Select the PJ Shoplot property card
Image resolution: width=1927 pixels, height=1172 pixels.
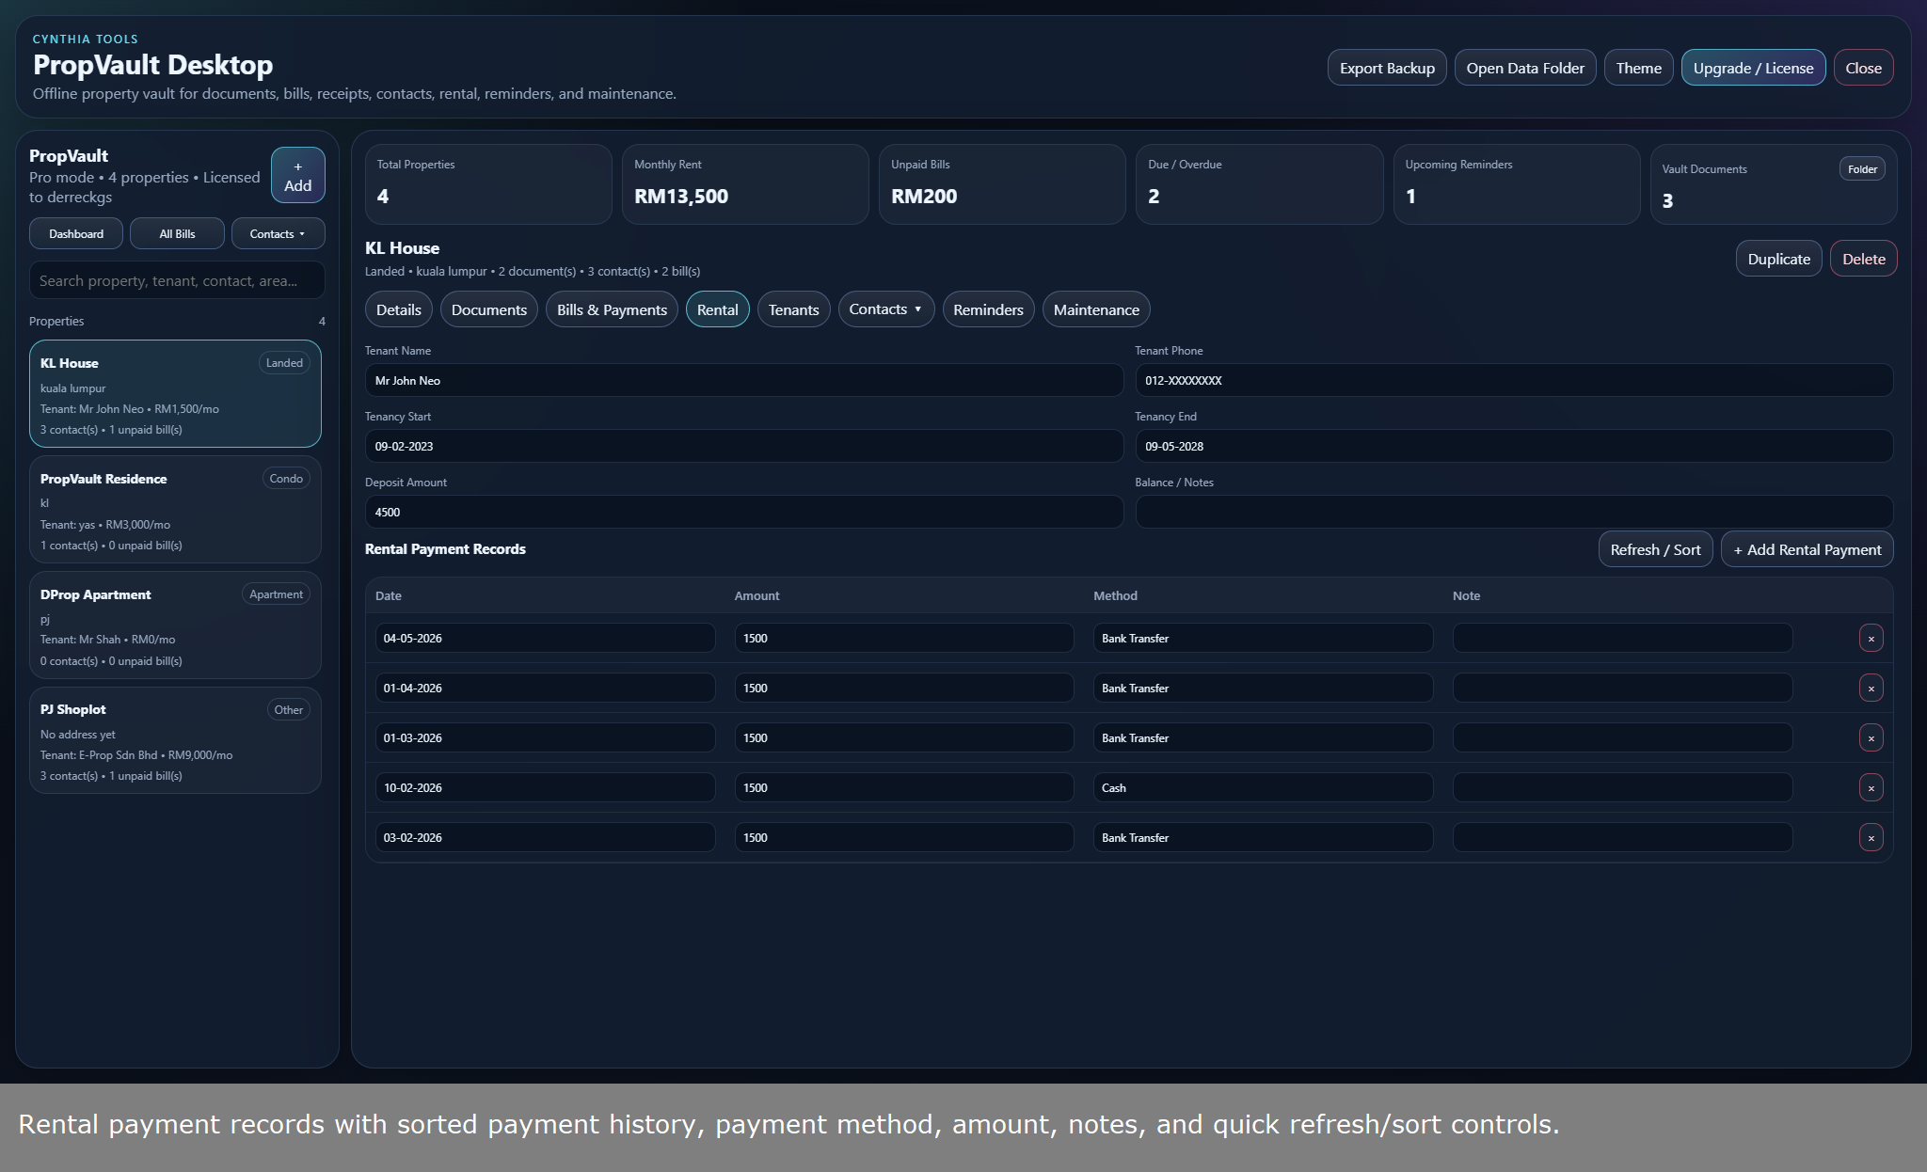(x=175, y=740)
